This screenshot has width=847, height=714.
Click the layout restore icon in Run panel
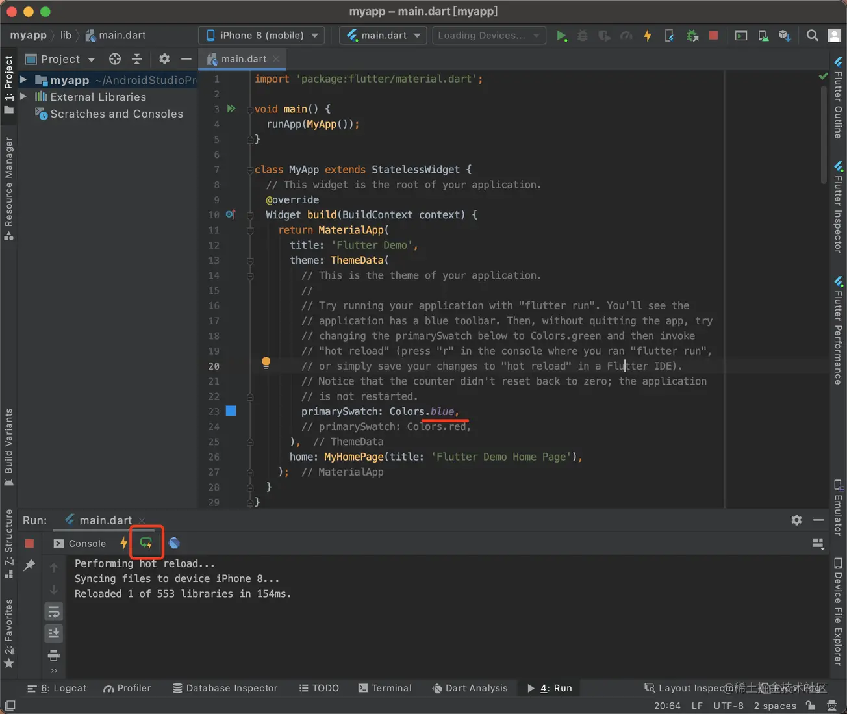[818, 543]
